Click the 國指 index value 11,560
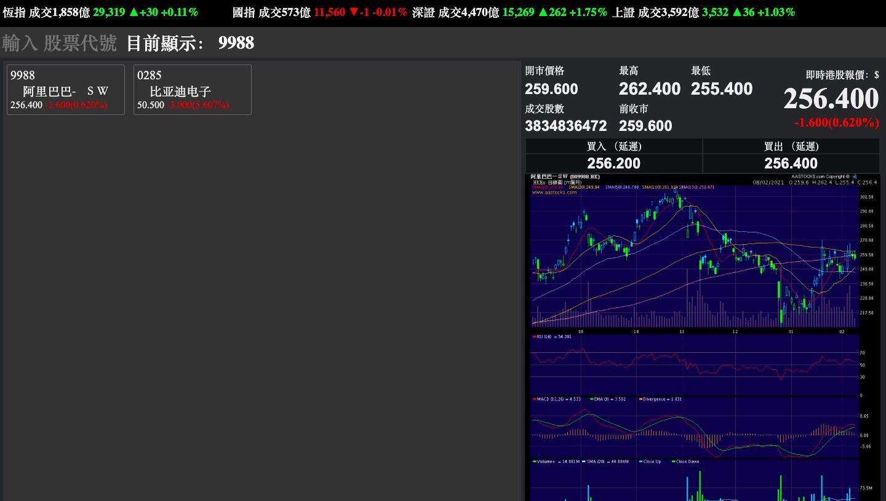The image size is (886, 501). tap(329, 12)
